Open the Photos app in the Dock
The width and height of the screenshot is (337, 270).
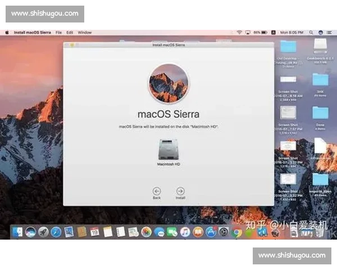pos(146,232)
